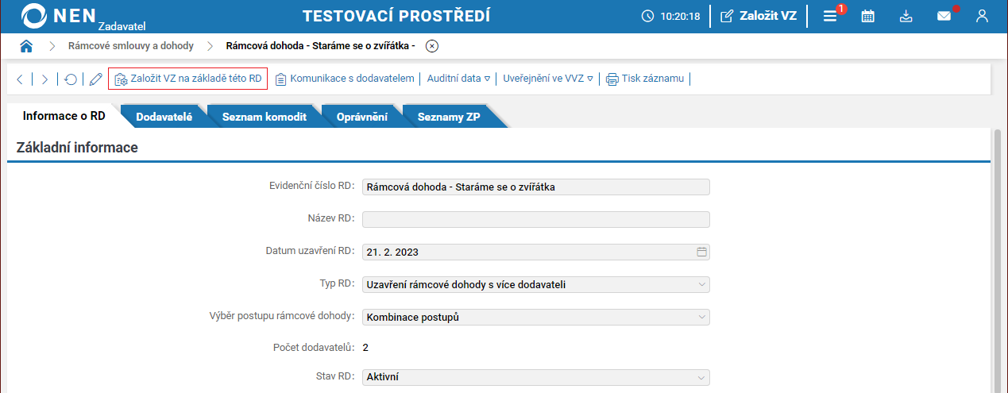Expand Auditní data menu
Screen dimensions: 1008x393
(458, 79)
